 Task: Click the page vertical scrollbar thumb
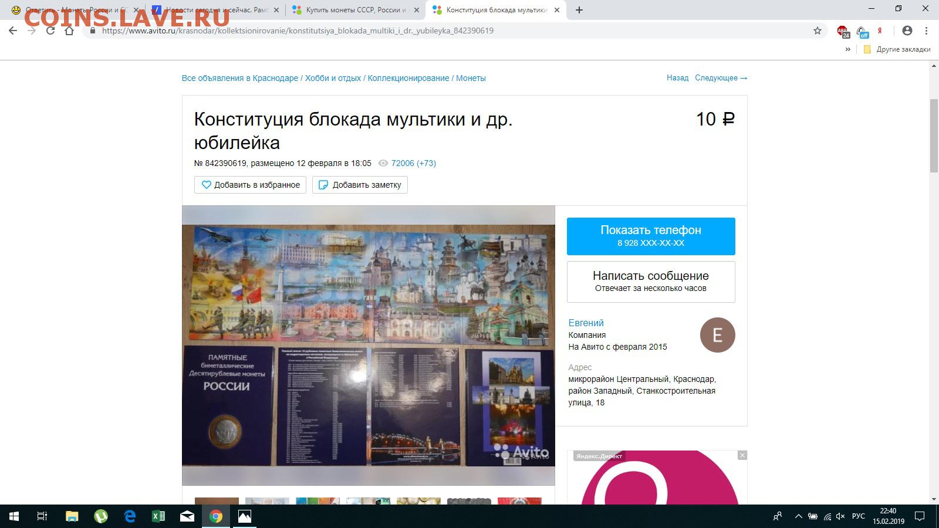click(x=934, y=135)
